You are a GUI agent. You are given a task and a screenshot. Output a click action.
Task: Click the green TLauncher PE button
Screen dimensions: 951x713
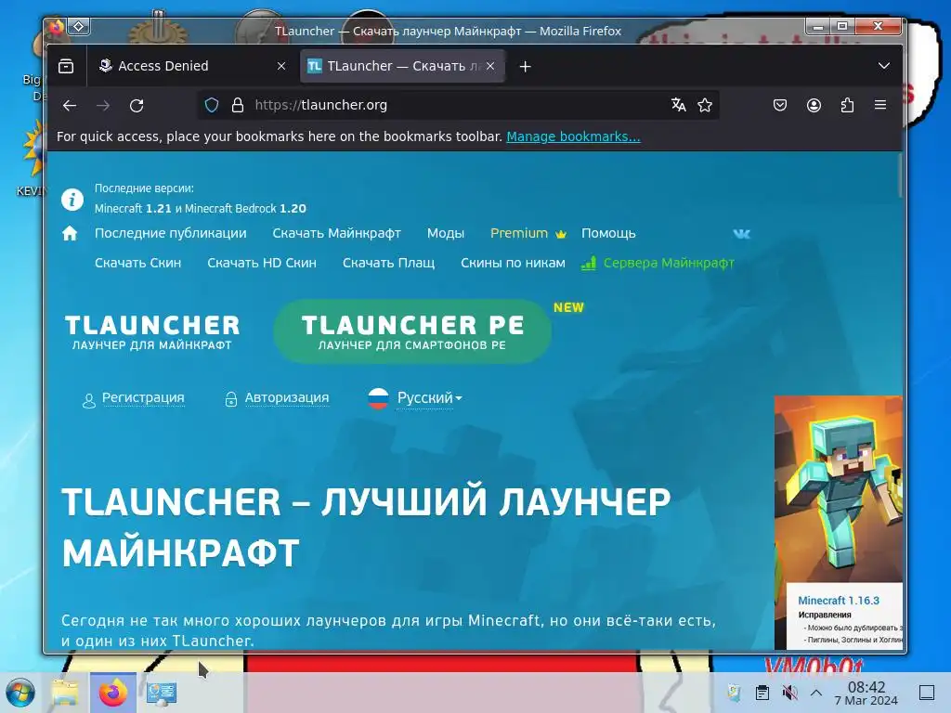pyautogui.click(x=412, y=331)
